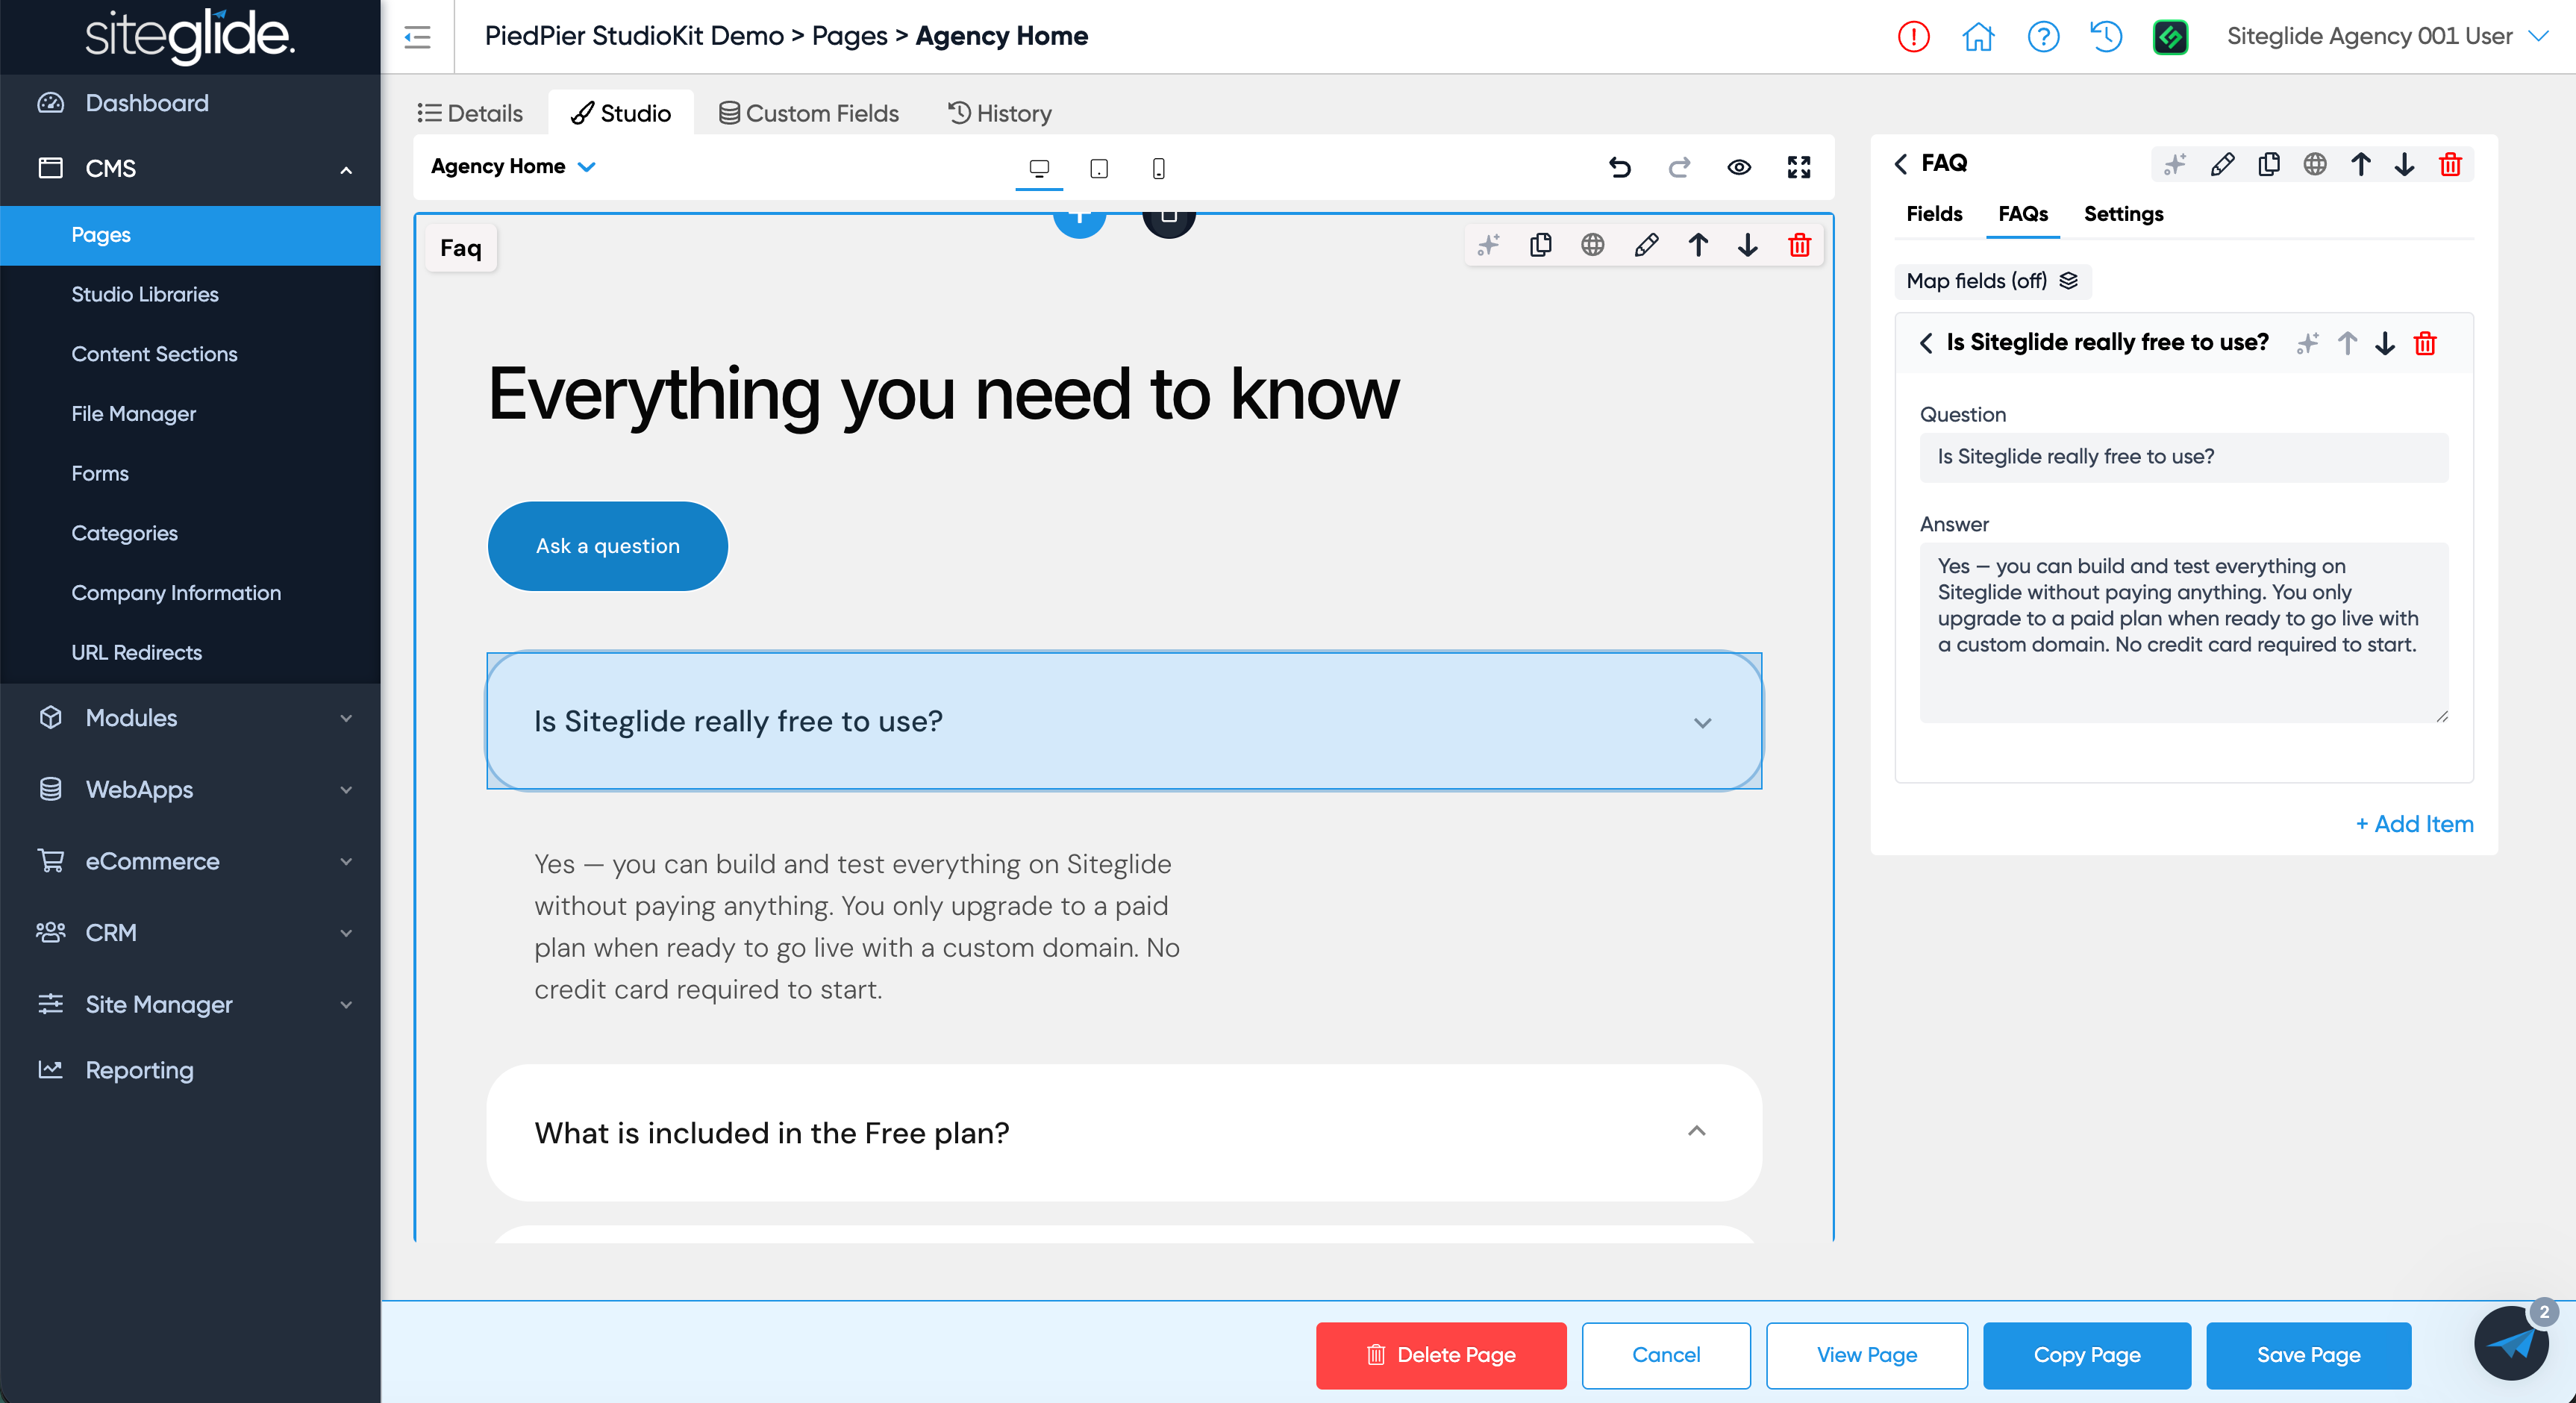This screenshot has width=2576, height=1403.
Task: Click the + Add Item link
Action: pyautogui.click(x=2414, y=824)
